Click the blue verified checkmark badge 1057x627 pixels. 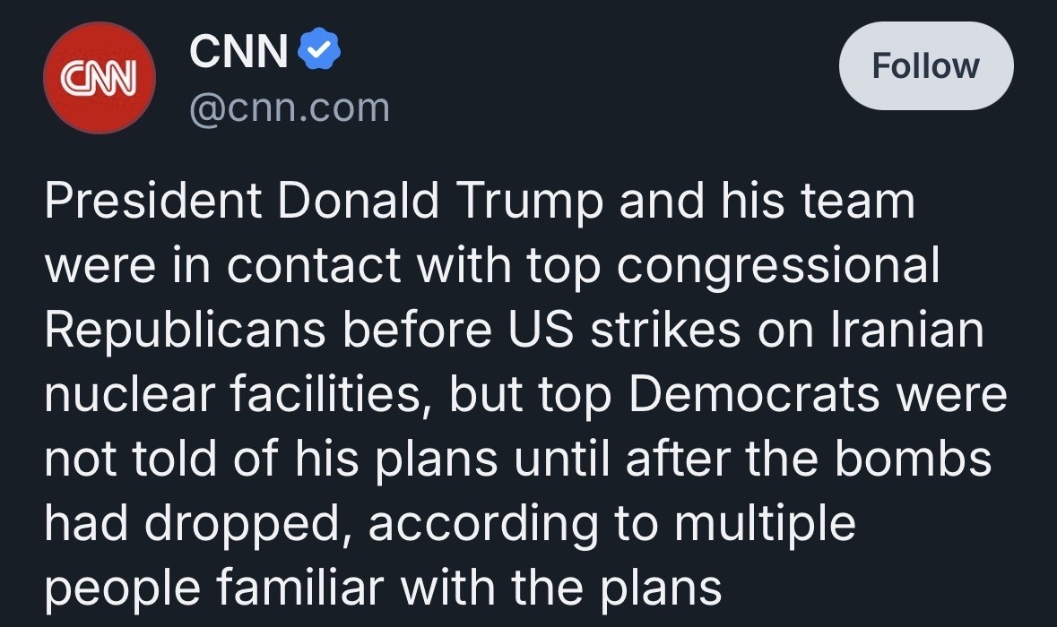click(x=319, y=50)
